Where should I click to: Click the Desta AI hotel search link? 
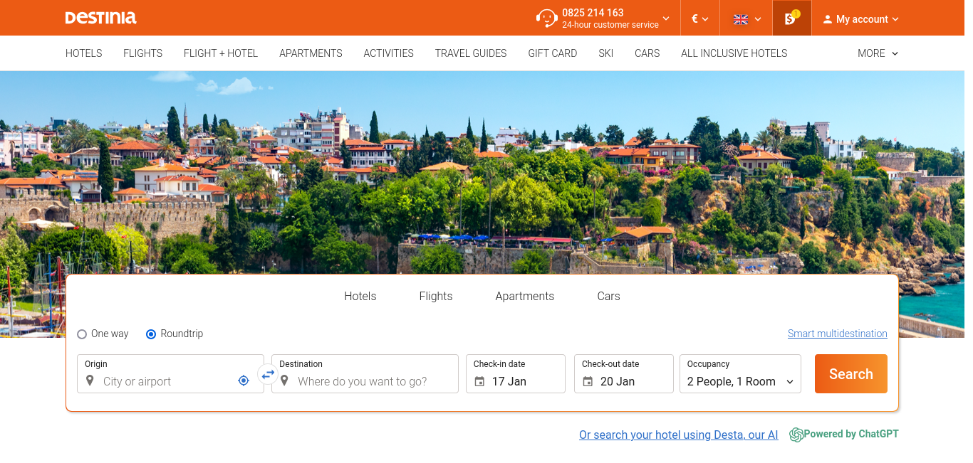[x=679, y=435]
